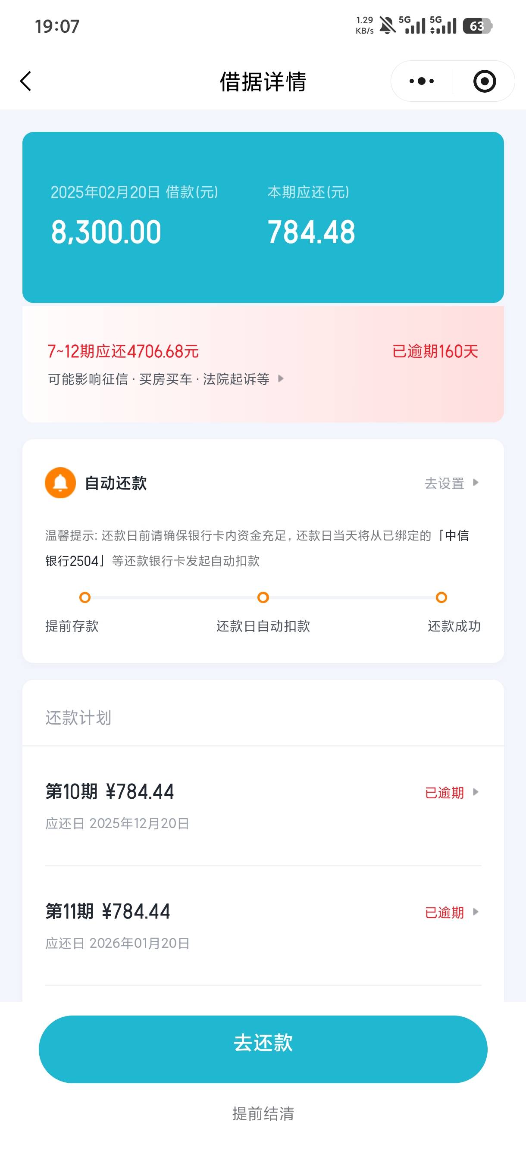Tap the orange auto-repayment bell icon
526x1169 pixels.
pyautogui.click(x=60, y=482)
